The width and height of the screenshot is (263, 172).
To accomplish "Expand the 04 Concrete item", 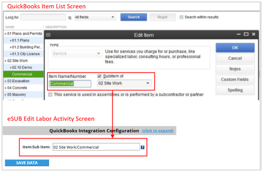I will (x=5, y=88).
